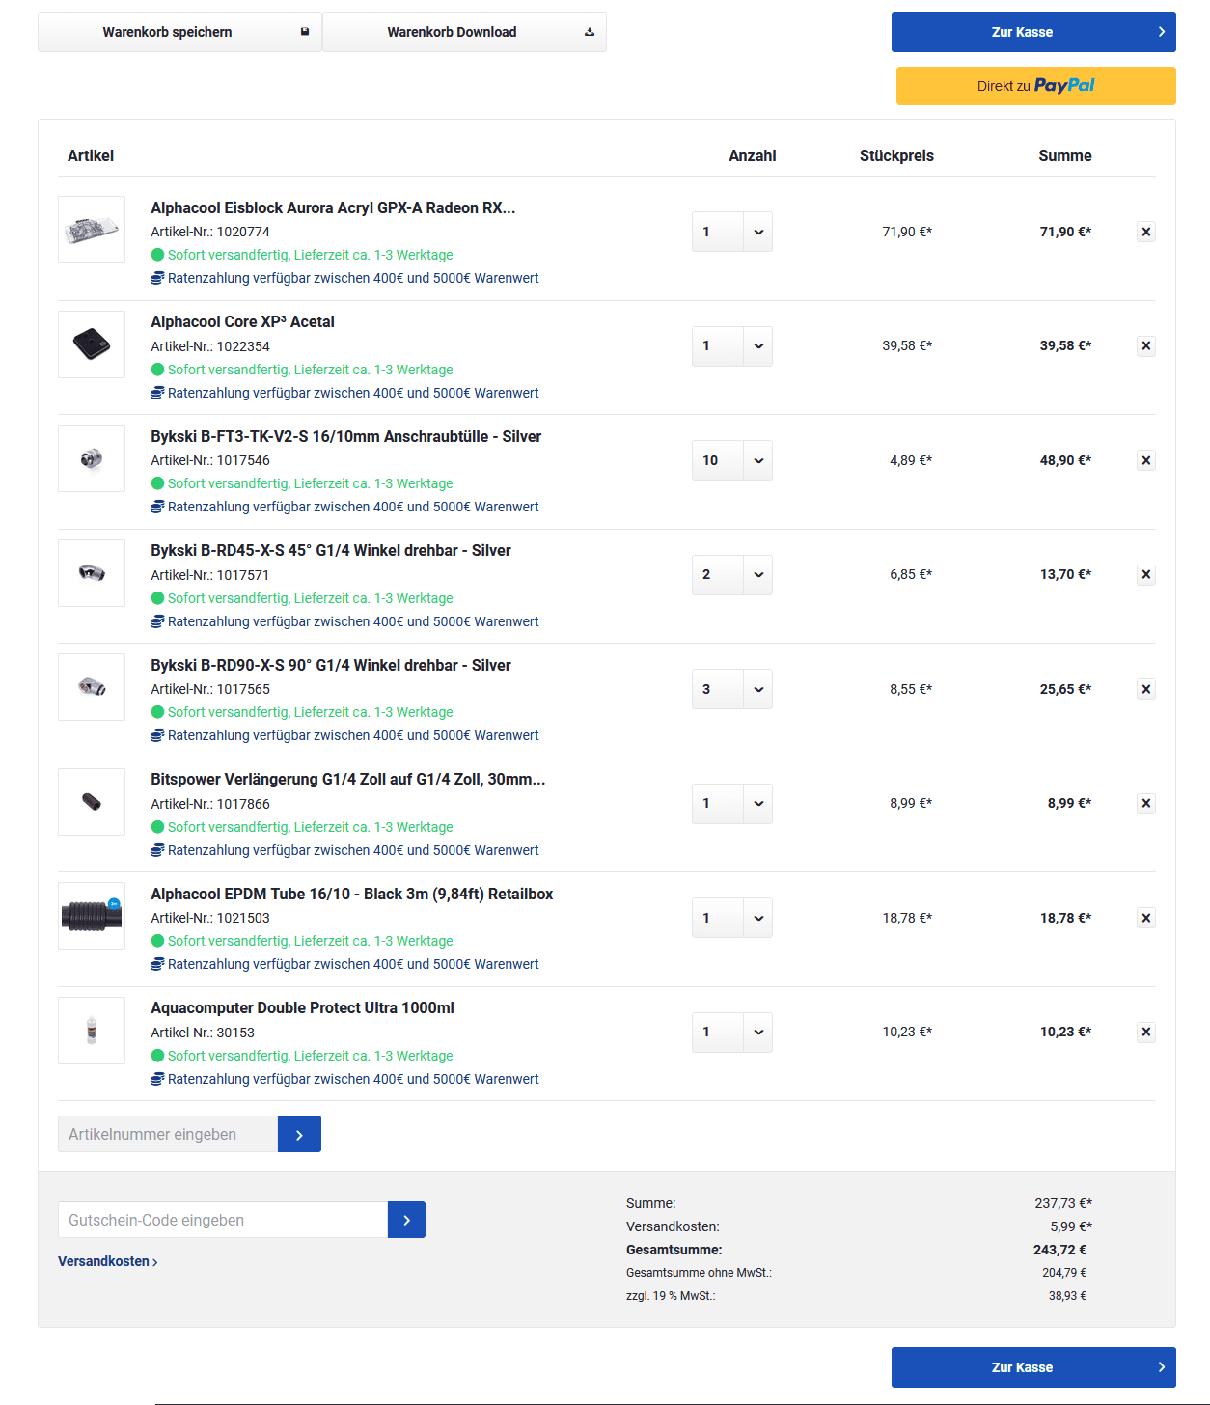Pay with Direkt zu PayPal button
The image size is (1210, 1405).
pyautogui.click(x=1035, y=86)
